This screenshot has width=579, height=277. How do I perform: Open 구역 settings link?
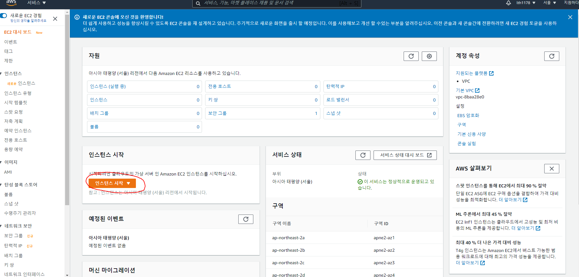pyautogui.click(x=462, y=125)
